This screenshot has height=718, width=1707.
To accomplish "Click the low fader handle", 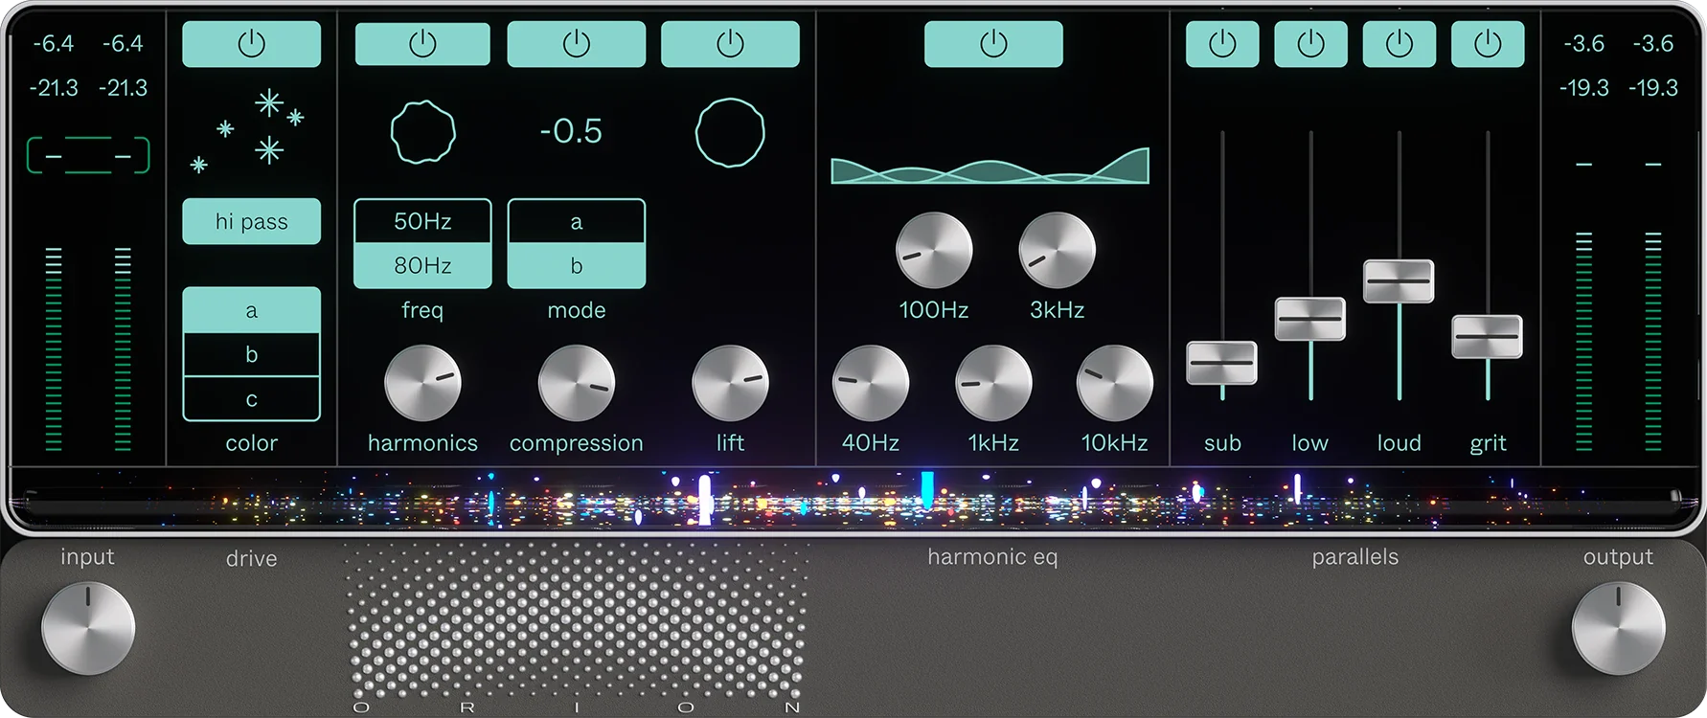I will point(1309,319).
